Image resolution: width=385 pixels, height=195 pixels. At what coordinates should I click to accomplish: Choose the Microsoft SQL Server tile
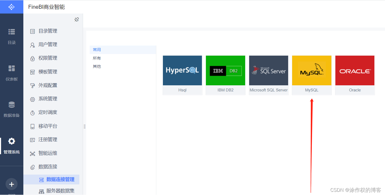click(269, 75)
